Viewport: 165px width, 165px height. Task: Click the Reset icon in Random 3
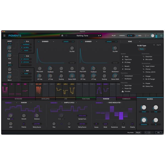[x=123, y=124]
